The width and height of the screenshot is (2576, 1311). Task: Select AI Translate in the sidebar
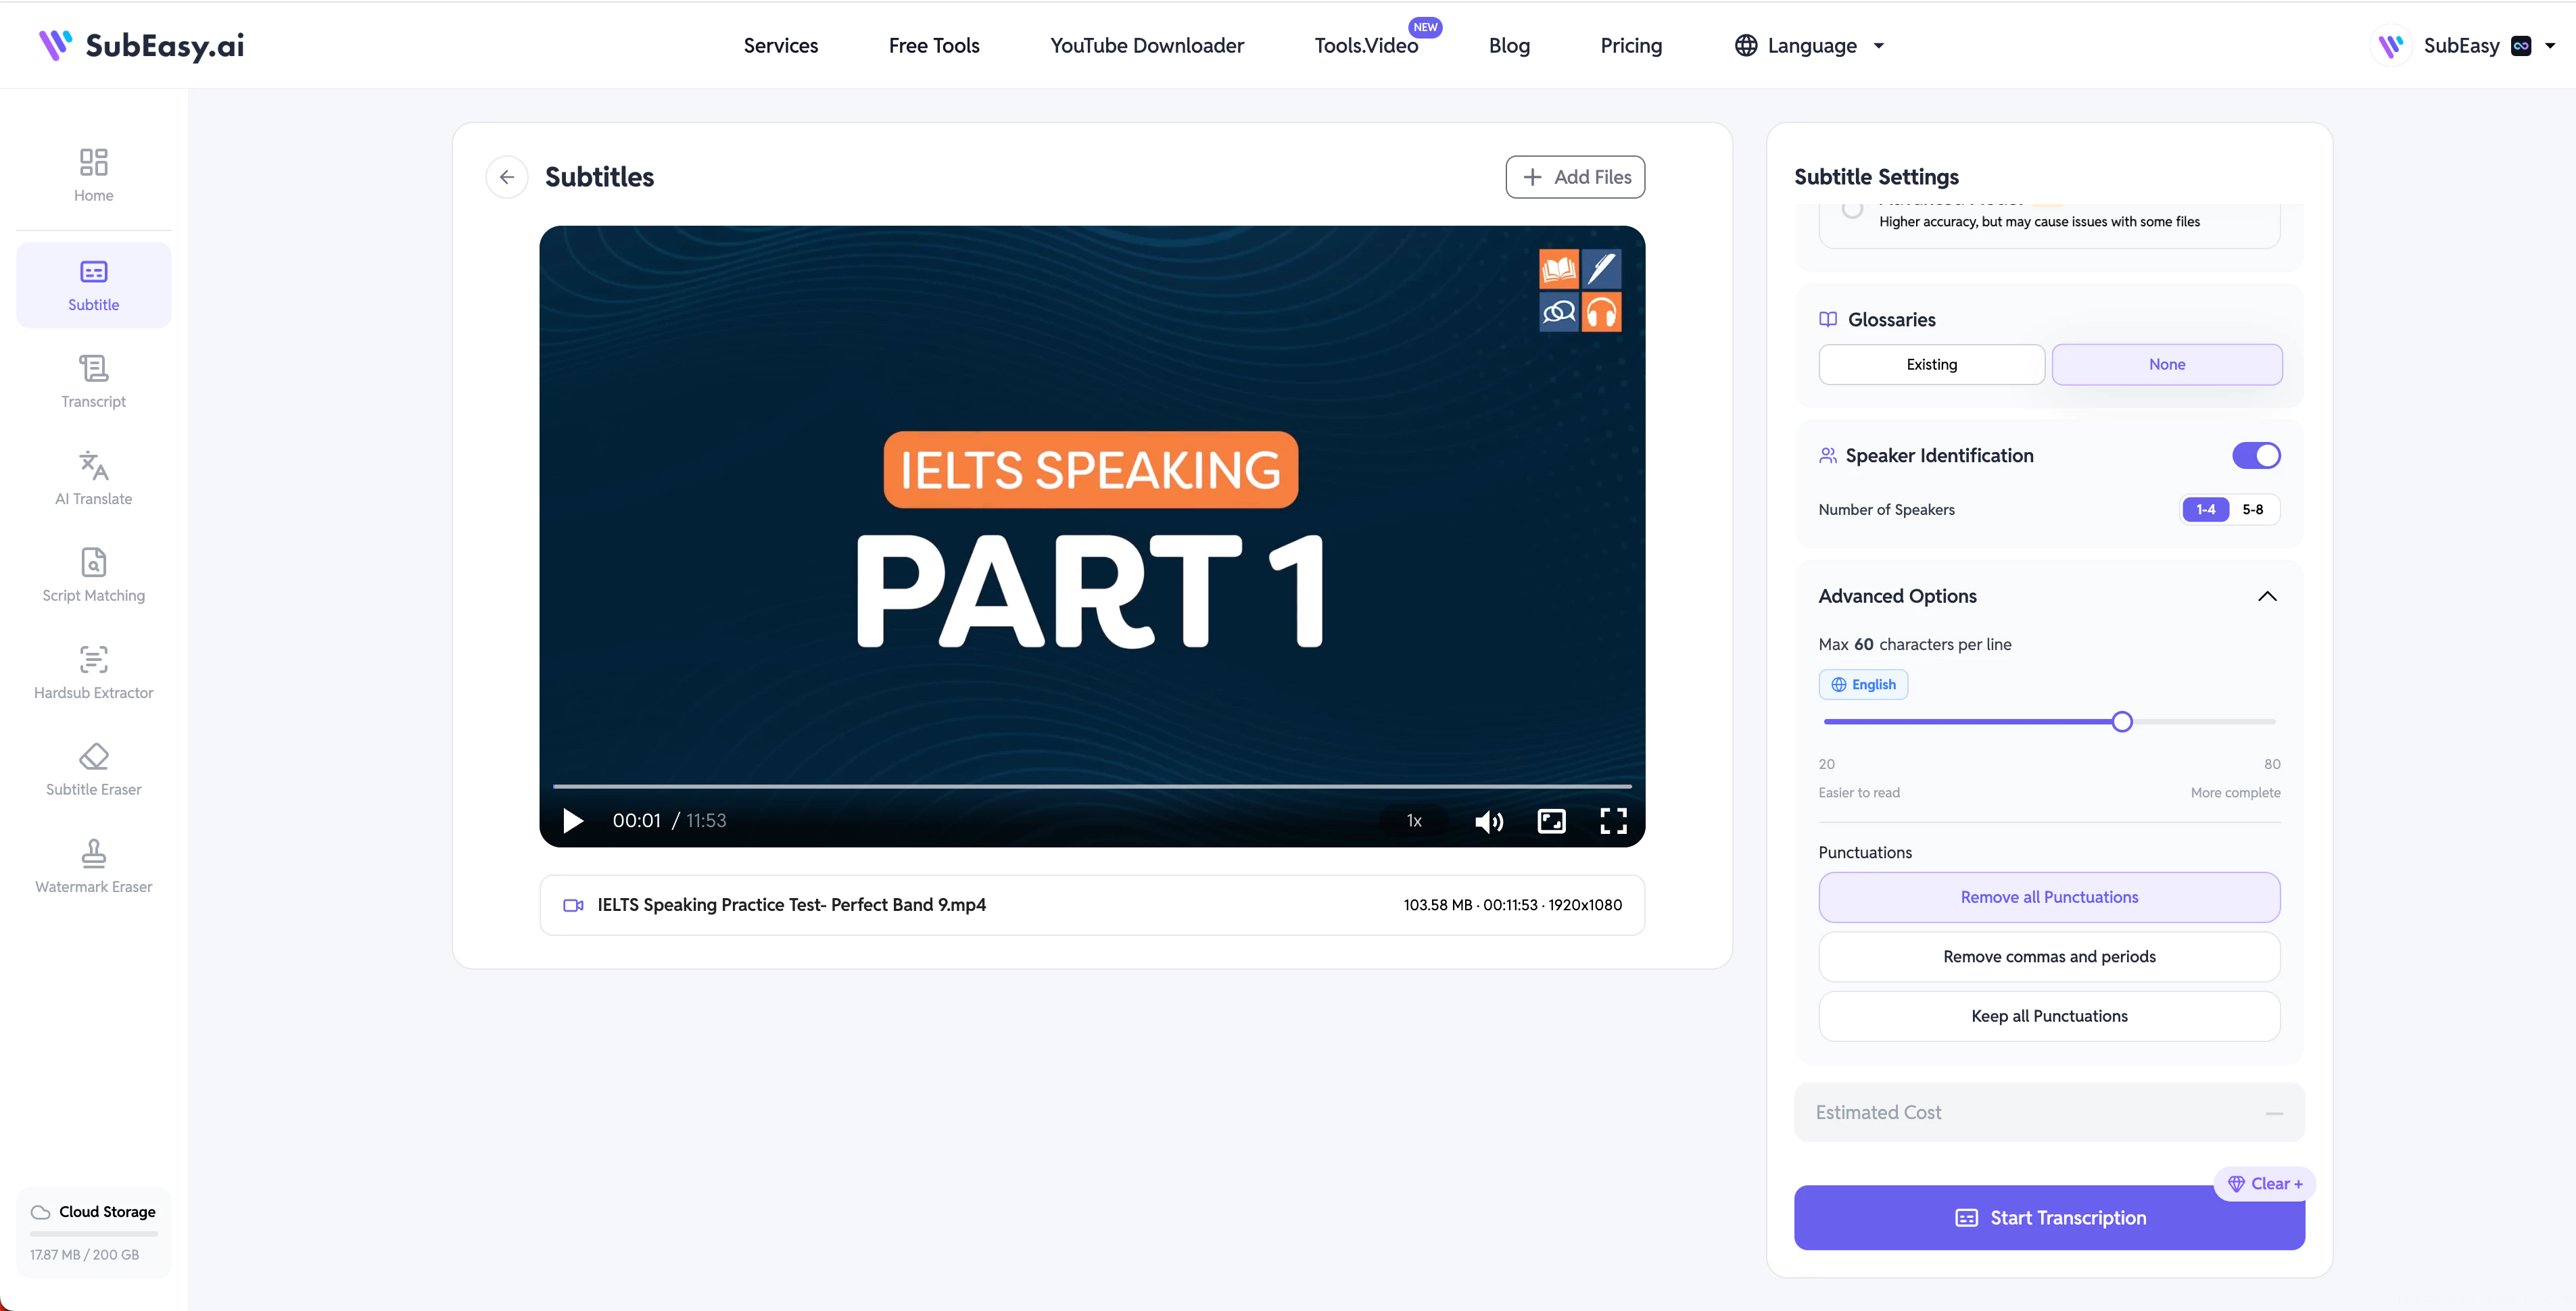(x=93, y=480)
